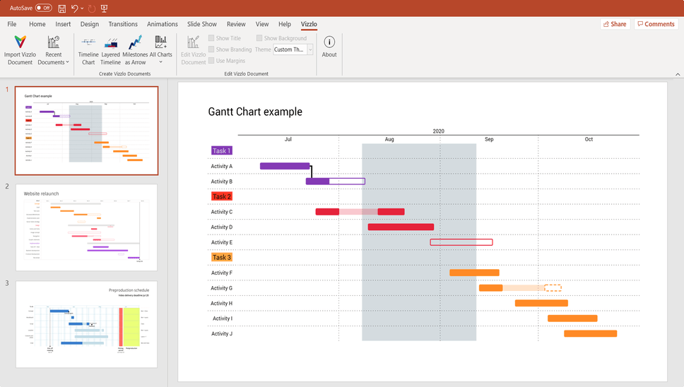
Task: Click the Redo icon
Action: point(92,8)
